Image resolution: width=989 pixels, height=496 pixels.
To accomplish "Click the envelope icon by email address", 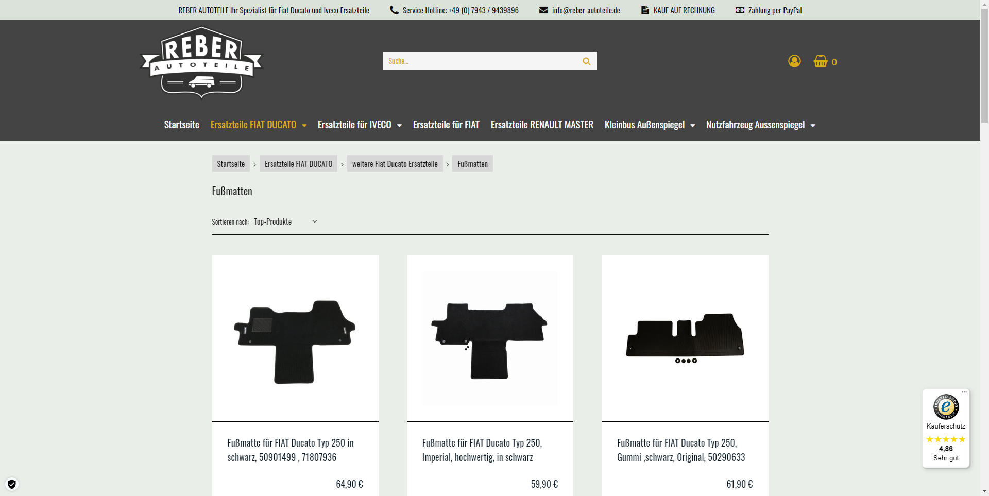I will 543,10.
